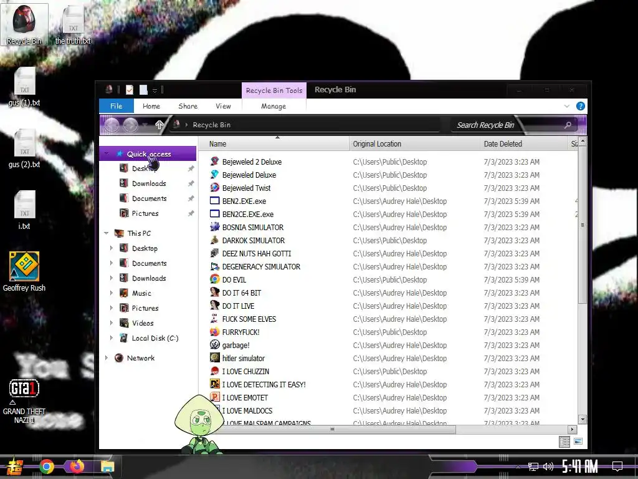Viewport: 638px width, 479px height.
Task: Click the search magnifier icon
Action: (568, 125)
